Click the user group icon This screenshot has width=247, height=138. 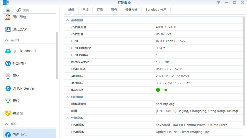(x=8, y=17)
